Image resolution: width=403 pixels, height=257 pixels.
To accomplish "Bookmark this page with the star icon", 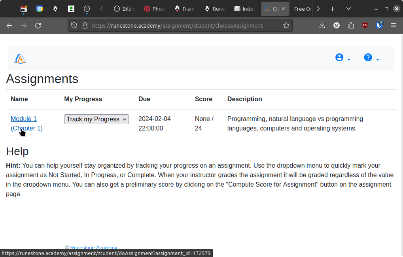I will (x=286, y=25).
